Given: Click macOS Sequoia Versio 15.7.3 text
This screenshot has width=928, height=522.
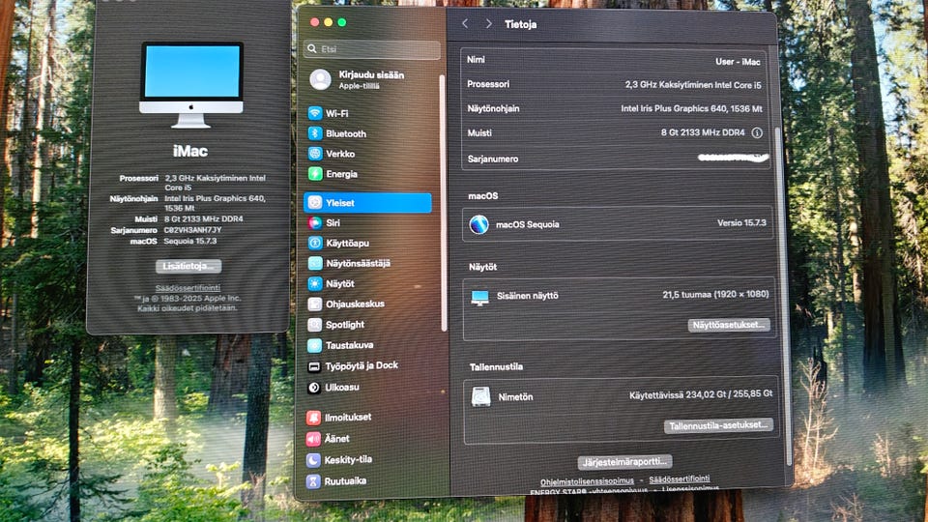Looking at the screenshot, I should 741,223.
